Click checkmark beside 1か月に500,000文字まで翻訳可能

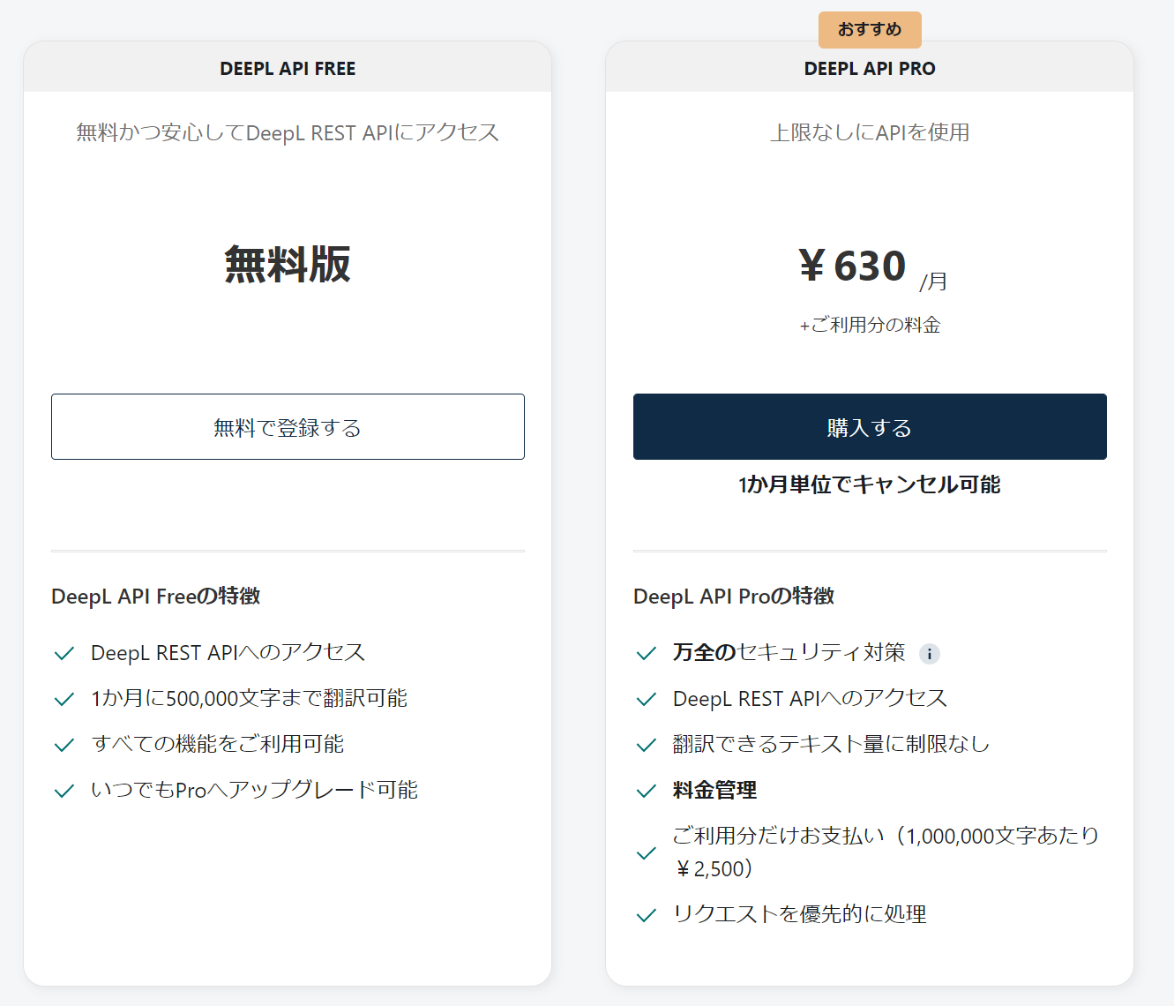pos(64,700)
